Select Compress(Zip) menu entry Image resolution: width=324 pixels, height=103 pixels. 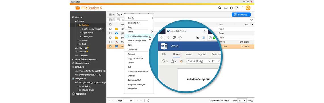tap(134, 80)
